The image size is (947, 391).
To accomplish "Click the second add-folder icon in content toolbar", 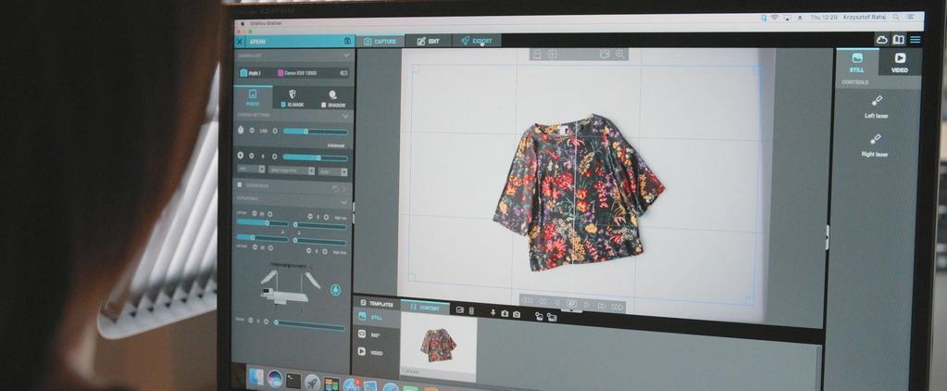I will pyautogui.click(x=552, y=317).
